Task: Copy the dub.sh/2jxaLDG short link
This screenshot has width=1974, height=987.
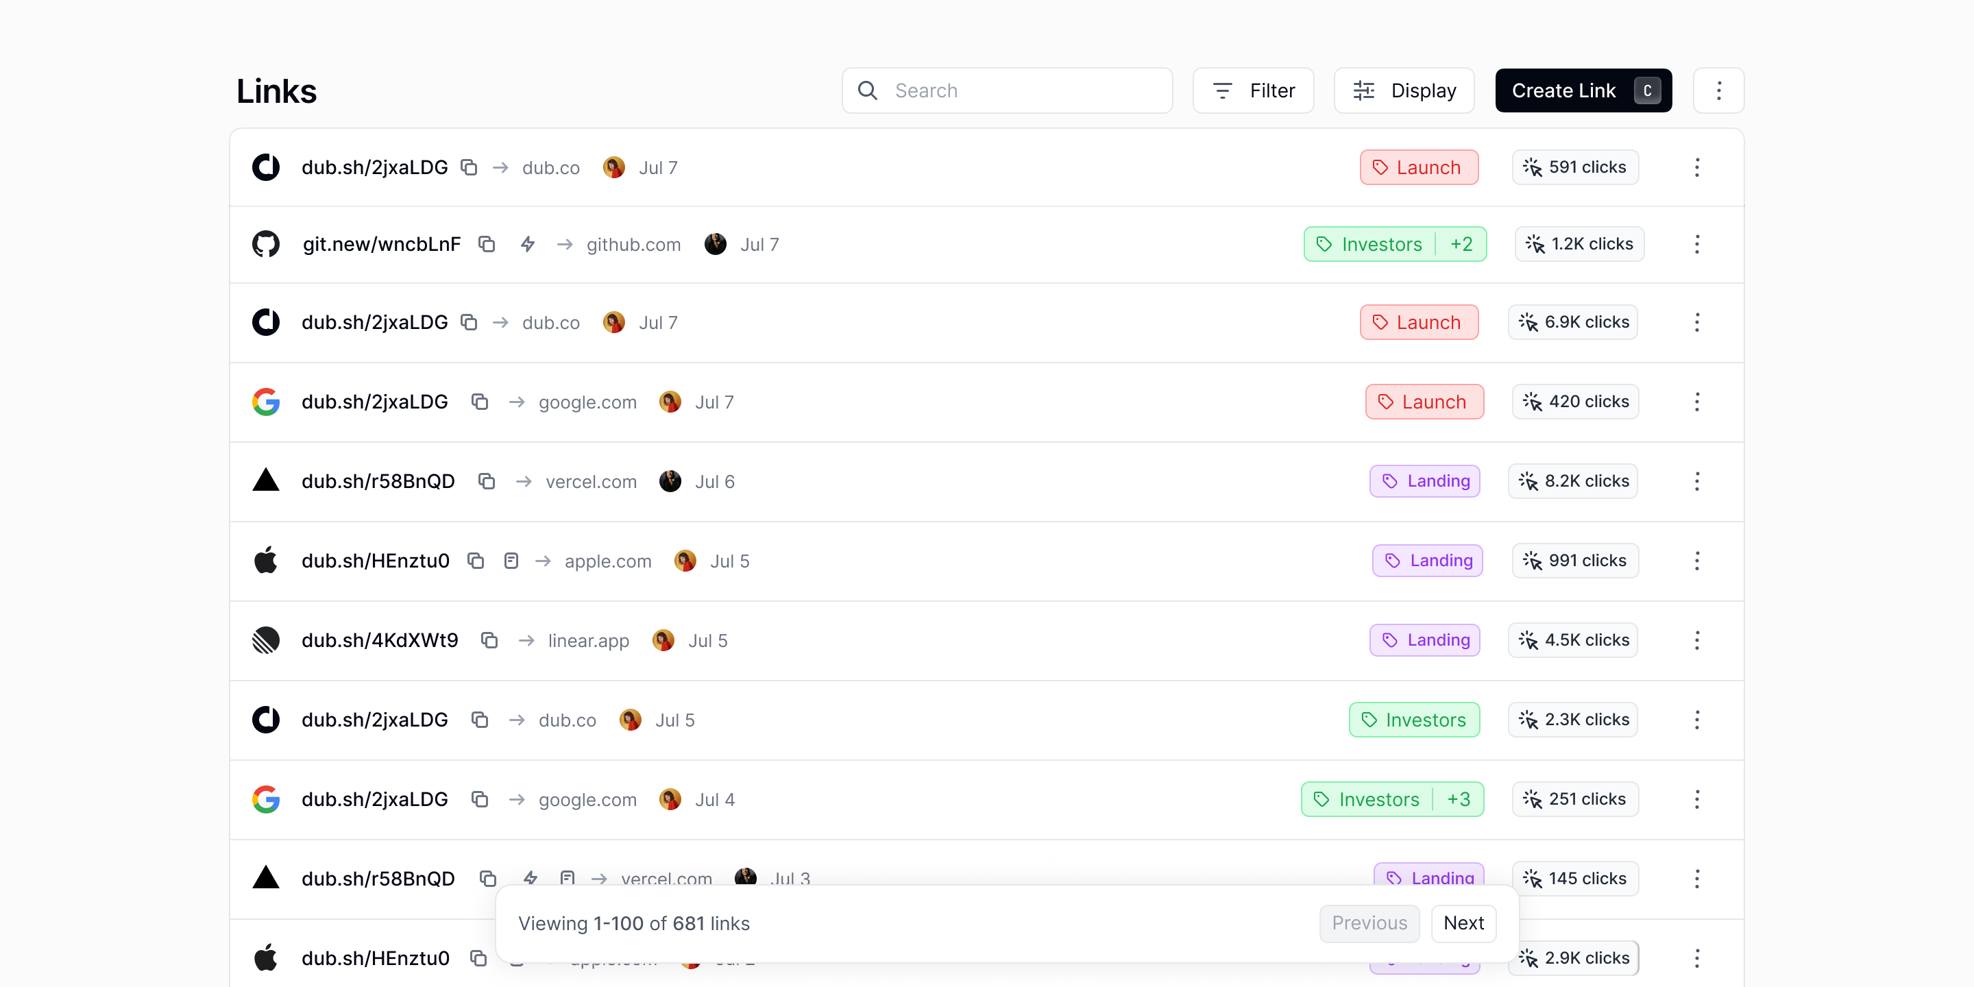Action: coord(469,167)
